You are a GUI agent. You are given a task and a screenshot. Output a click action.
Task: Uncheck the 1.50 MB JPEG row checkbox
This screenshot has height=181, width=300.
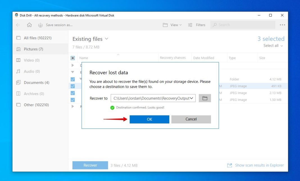pos(73,100)
